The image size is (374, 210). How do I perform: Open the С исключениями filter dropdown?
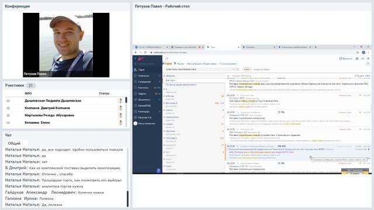[x=228, y=64]
